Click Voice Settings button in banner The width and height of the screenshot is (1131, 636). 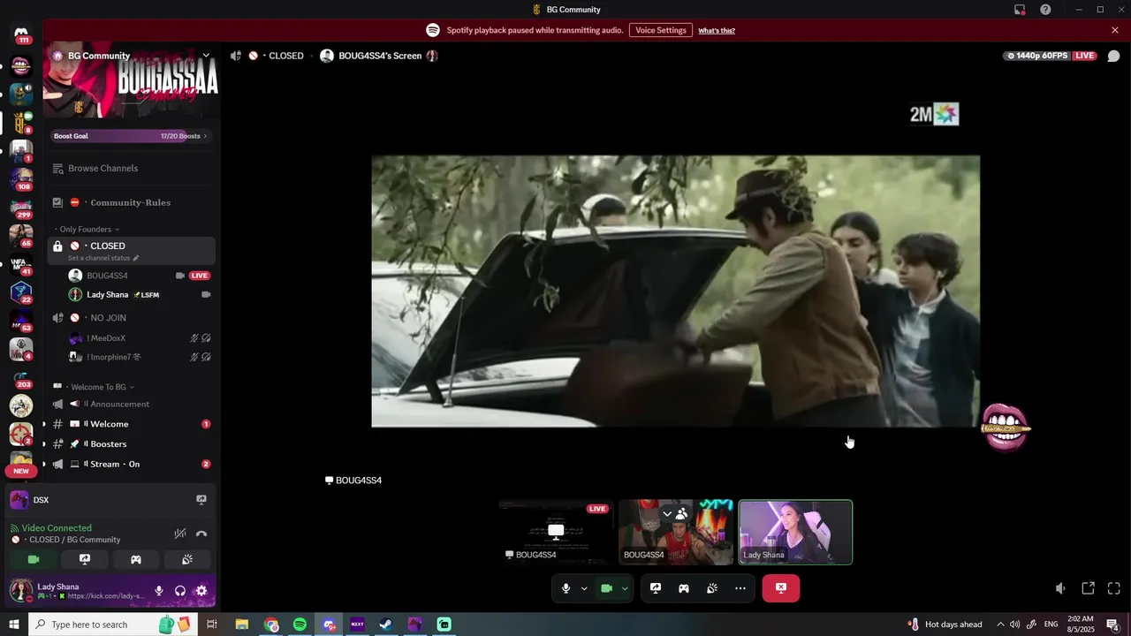[661, 30]
